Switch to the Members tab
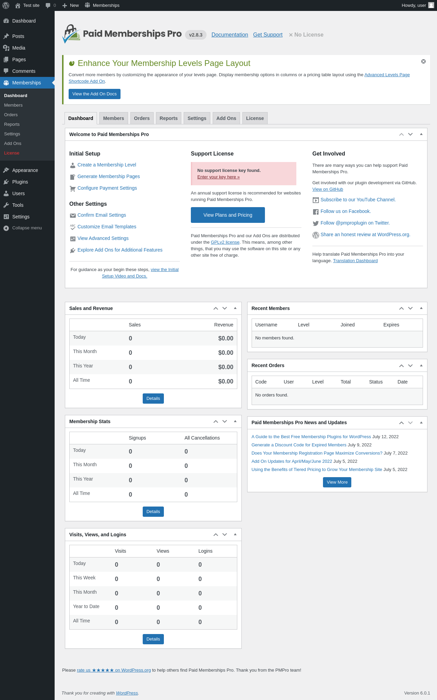 pyautogui.click(x=114, y=118)
